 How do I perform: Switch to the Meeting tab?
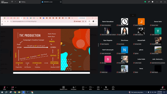pyautogui.click(x=22, y=2)
